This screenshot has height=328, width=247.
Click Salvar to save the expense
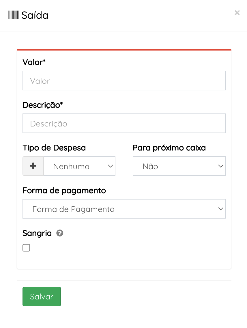42,296
